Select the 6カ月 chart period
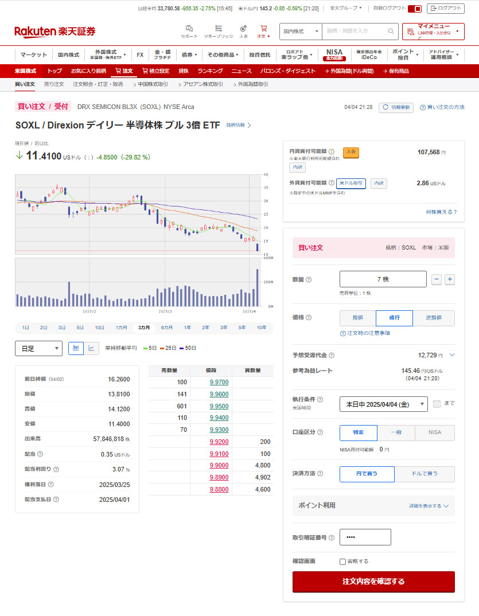Screen dimensions: 479x616 tap(167, 328)
